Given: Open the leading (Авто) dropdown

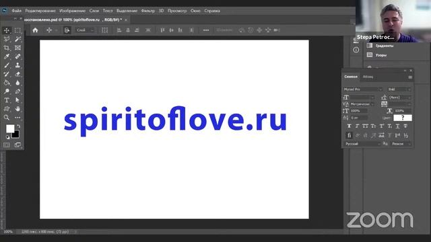Looking at the screenshot, I should [399, 97].
